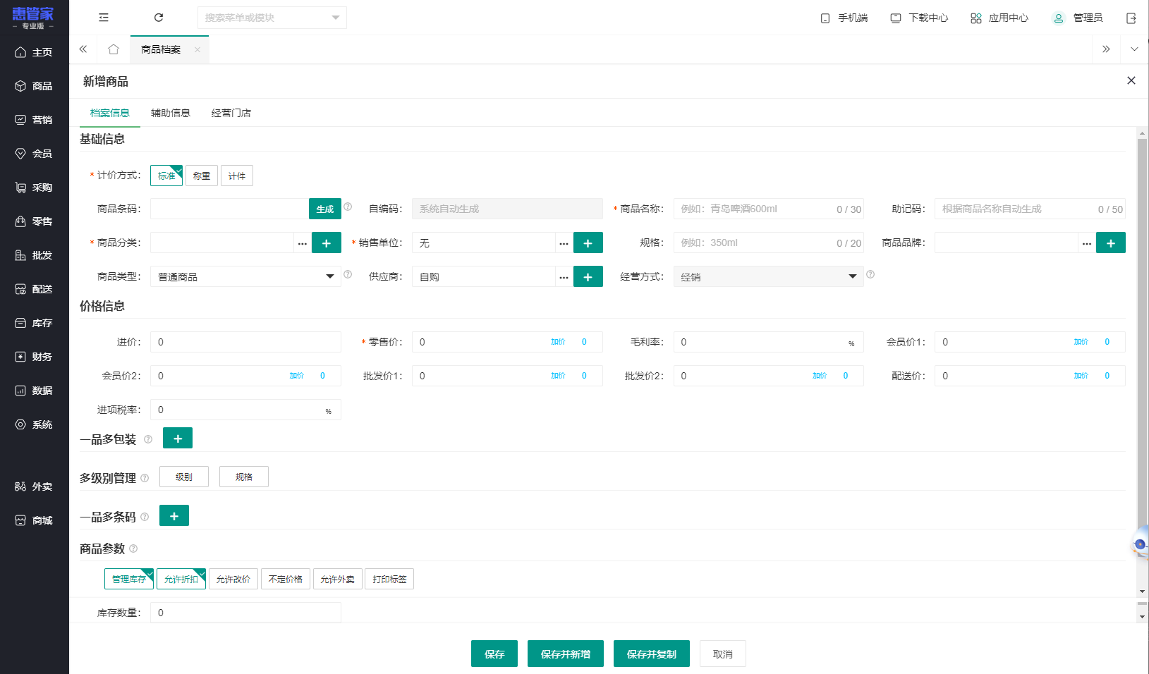This screenshot has height=674, width=1149.
Task: Click the 商品名称 input field
Action: click(x=769, y=209)
